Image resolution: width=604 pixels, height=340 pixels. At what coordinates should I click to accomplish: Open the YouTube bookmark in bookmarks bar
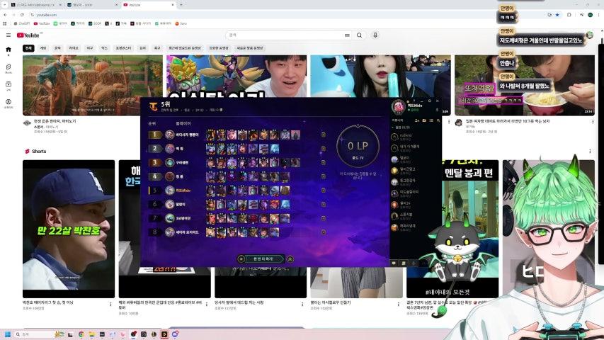(42, 23)
